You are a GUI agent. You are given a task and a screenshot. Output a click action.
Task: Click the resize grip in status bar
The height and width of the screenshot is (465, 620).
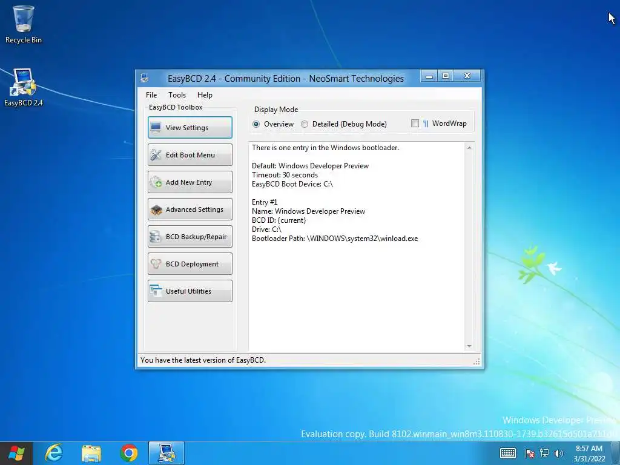[x=477, y=361]
